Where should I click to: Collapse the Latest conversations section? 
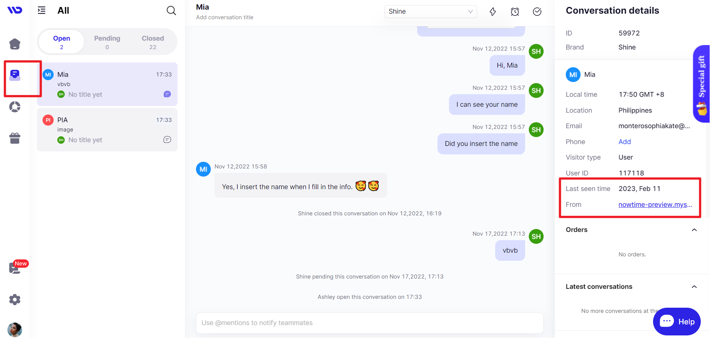(694, 287)
